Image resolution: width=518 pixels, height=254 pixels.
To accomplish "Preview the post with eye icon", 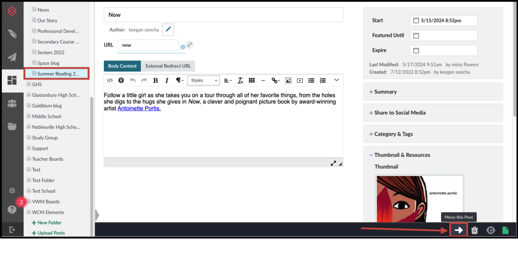I will 491,230.
